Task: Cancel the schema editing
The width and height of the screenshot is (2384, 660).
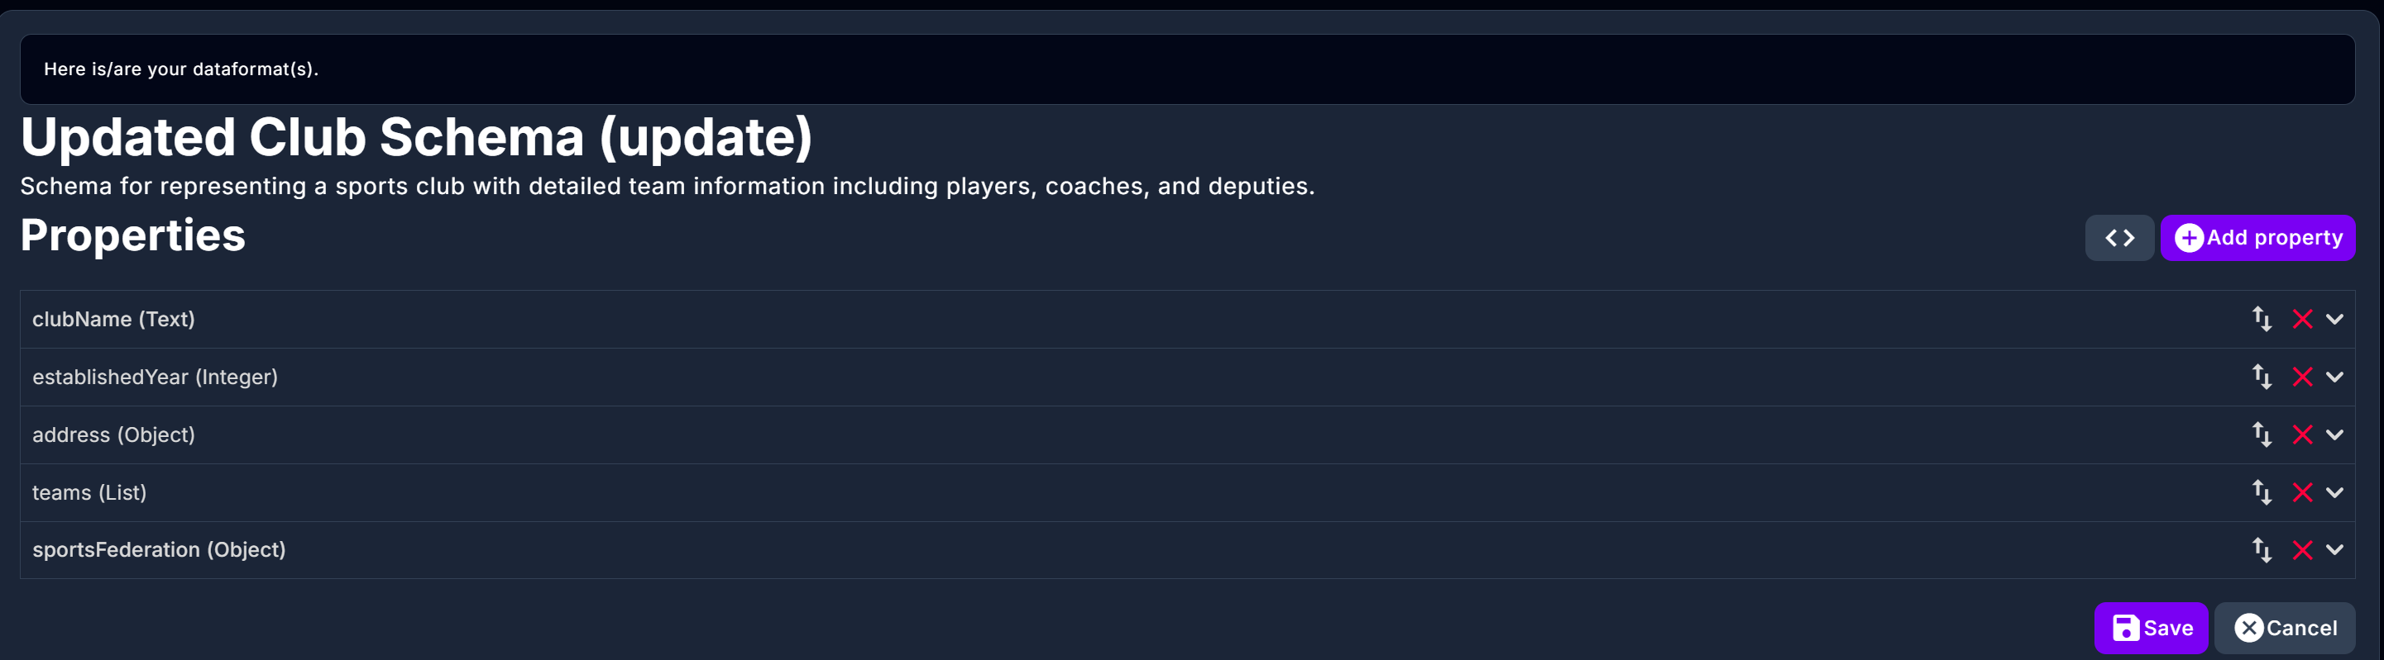Action: 2284,629
